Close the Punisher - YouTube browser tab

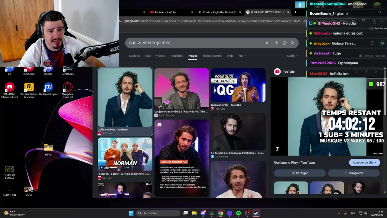[x=192, y=12]
